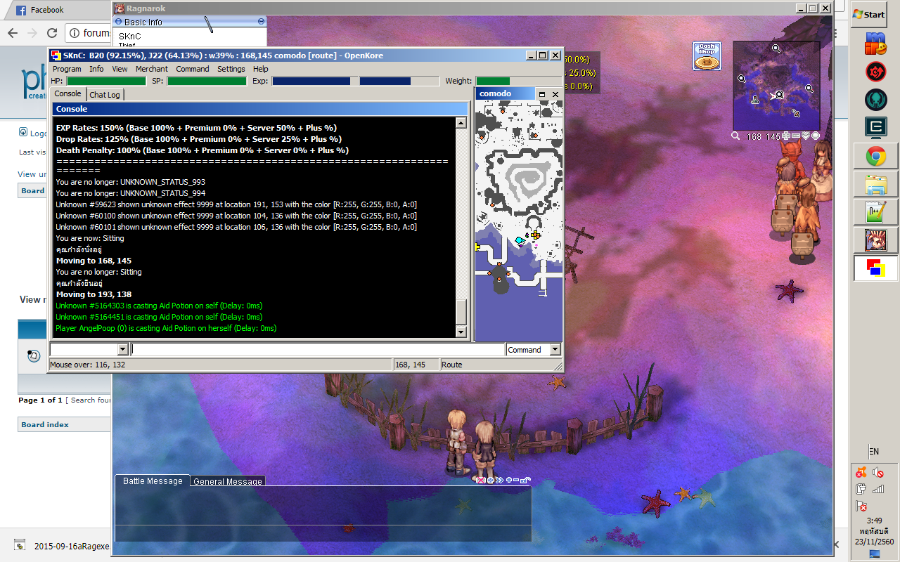Follow the Board index link
The height and width of the screenshot is (562, 900).
[x=45, y=424]
